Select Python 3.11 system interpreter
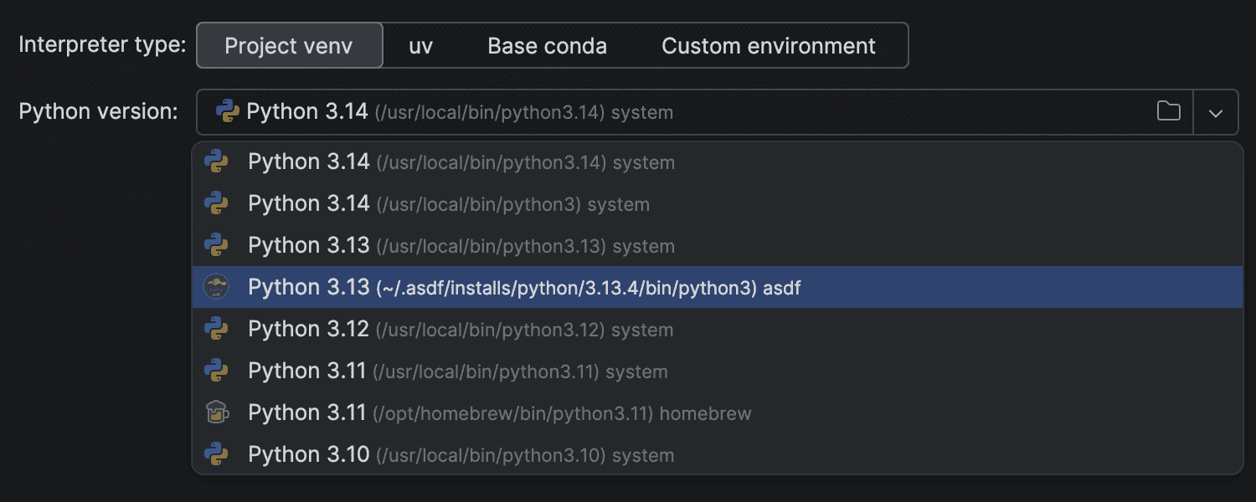1256x502 pixels. pyautogui.click(x=457, y=371)
